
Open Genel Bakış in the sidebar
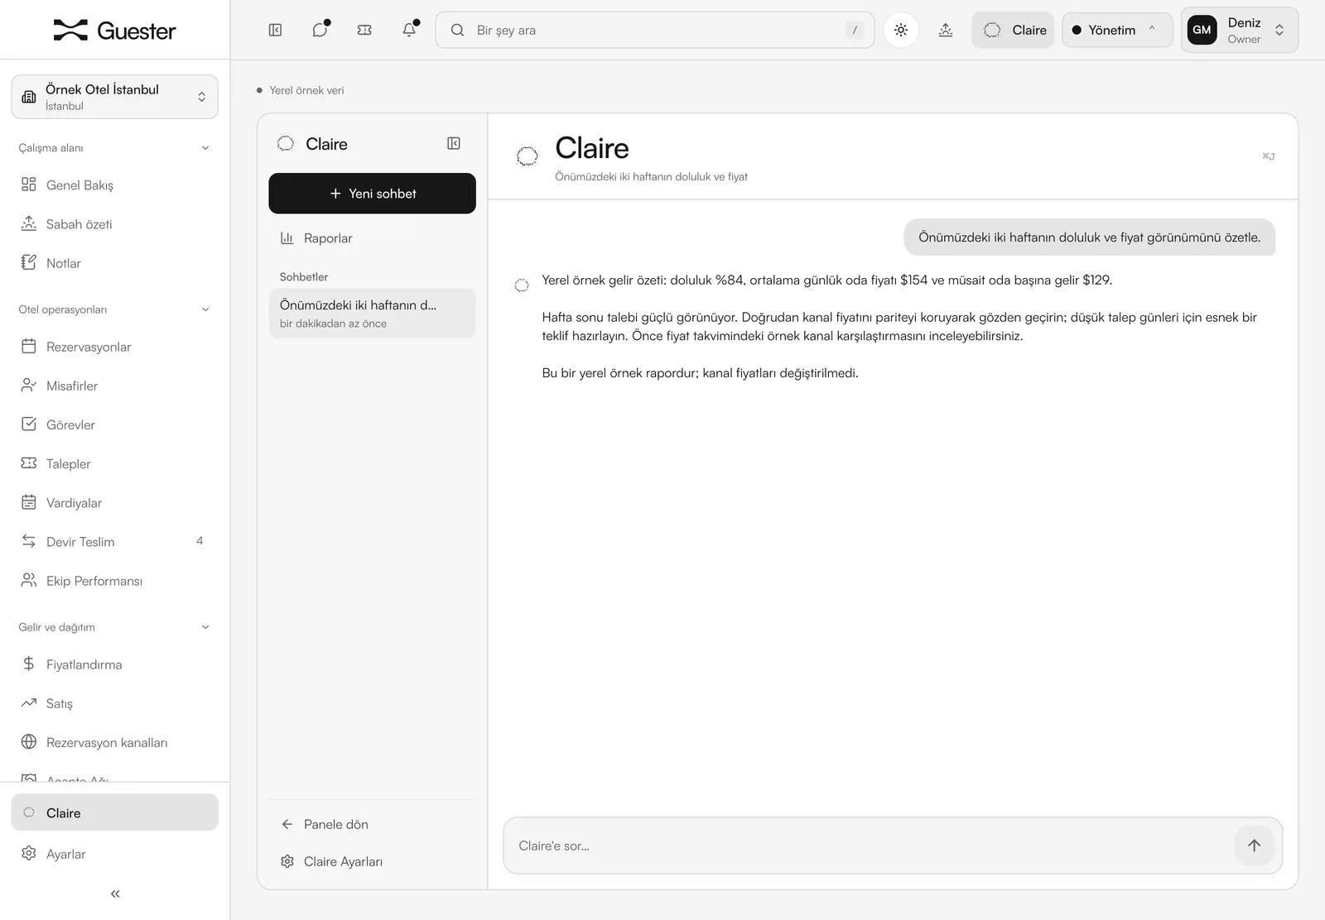coord(114,184)
